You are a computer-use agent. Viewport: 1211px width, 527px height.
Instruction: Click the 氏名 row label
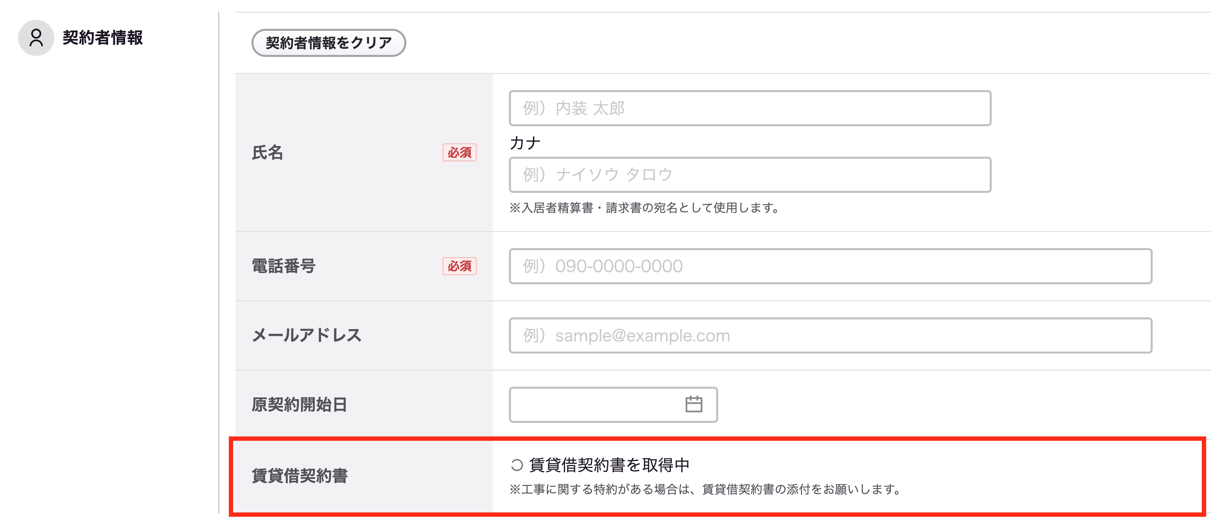click(x=267, y=153)
